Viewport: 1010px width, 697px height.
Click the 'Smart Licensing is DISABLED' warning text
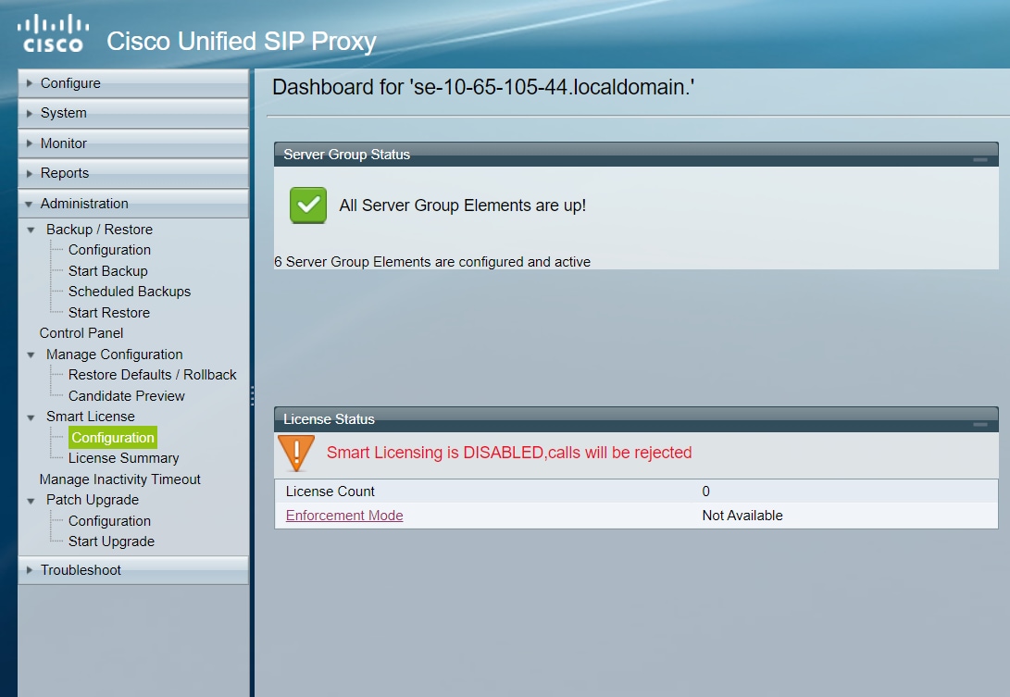coord(509,453)
